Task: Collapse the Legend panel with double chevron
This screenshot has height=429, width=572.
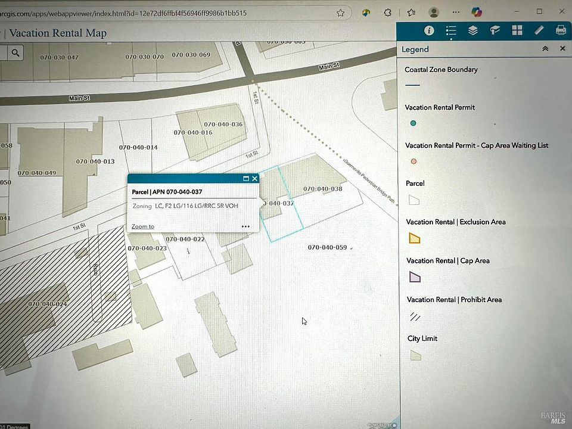Action: pos(545,49)
